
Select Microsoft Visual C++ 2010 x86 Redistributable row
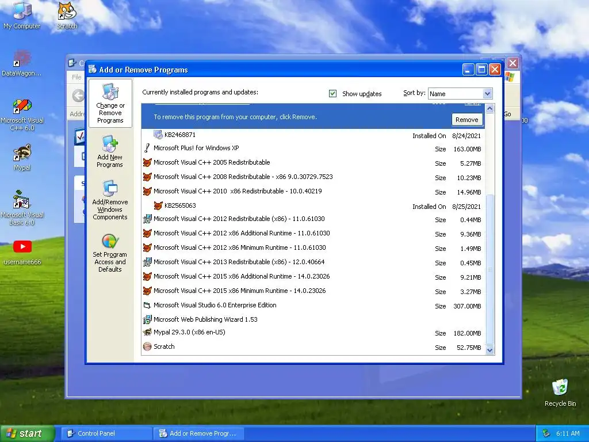pyautogui.click(x=312, y=191)
